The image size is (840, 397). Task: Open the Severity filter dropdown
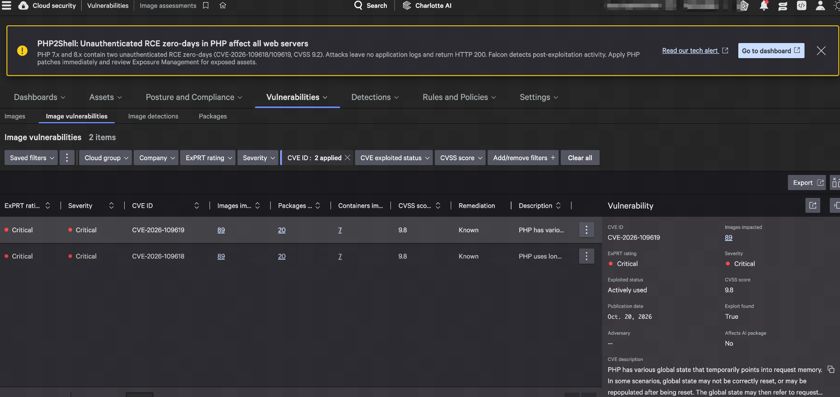[258, 158]
